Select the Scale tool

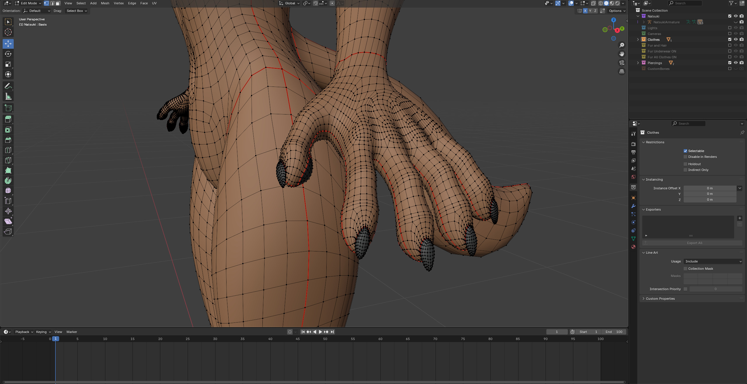click(8, 64)
